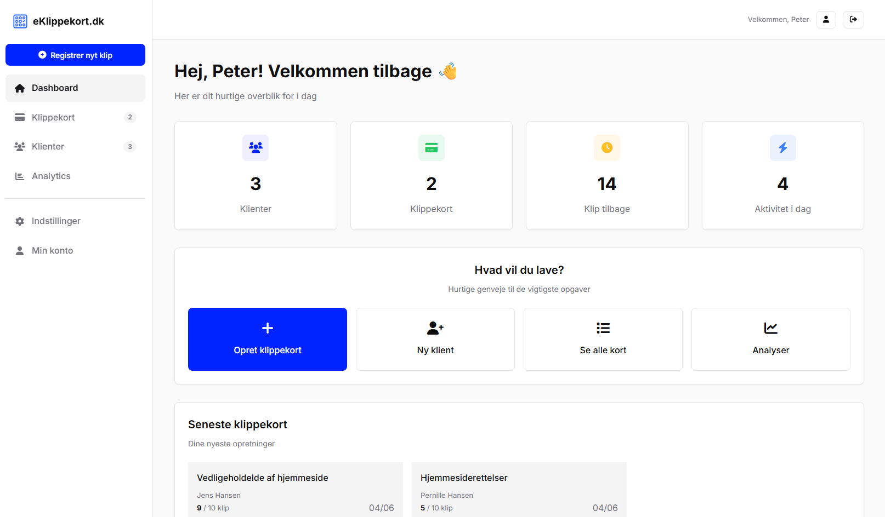Navigate to Indstillinger

coord(56,221)
